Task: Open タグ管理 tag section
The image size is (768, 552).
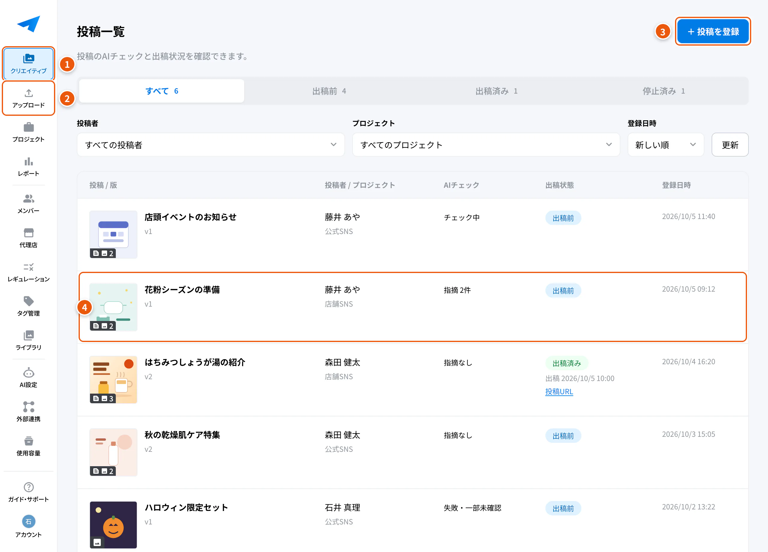Action: 28,307
